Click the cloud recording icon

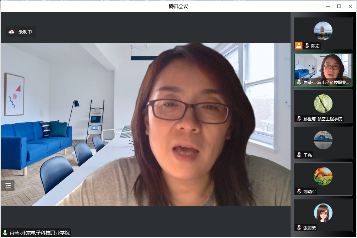12,32
